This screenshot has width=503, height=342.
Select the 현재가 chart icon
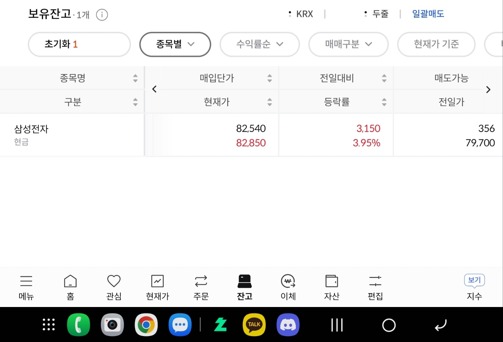click(x=157, y=287)
